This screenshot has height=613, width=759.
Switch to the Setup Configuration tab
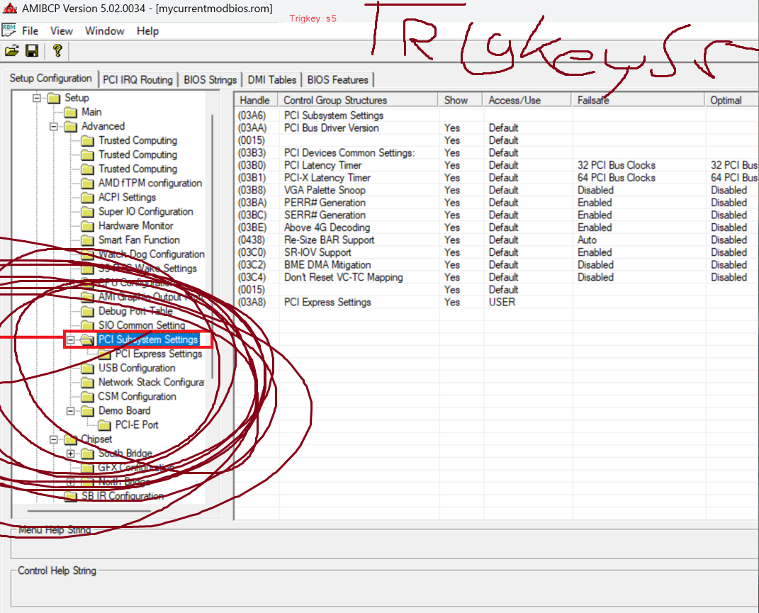point(50,79)
